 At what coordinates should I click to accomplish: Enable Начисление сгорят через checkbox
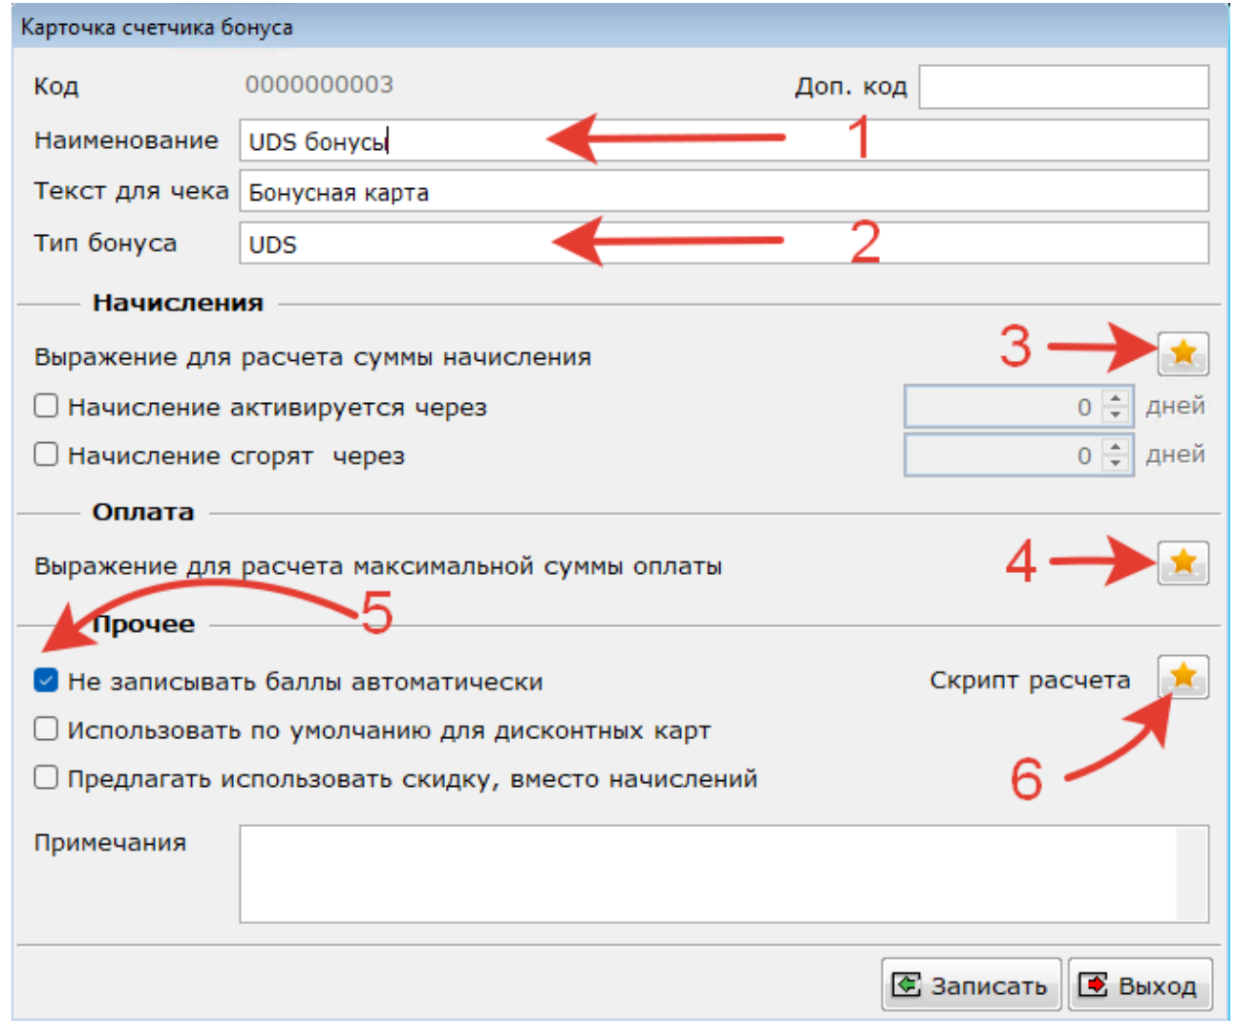(46, 454)
